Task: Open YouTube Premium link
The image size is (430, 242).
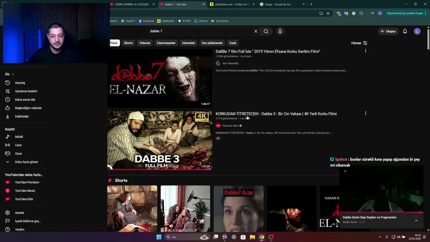Action: pyautogui.click(x=27, y=182)
